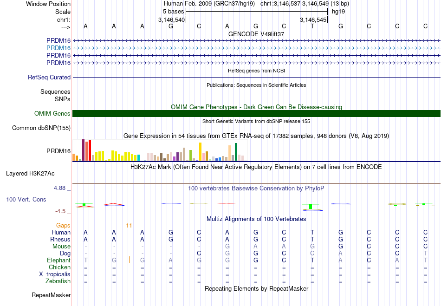Click the dark green bar in GTEx chart

click(x=236, y=152)
